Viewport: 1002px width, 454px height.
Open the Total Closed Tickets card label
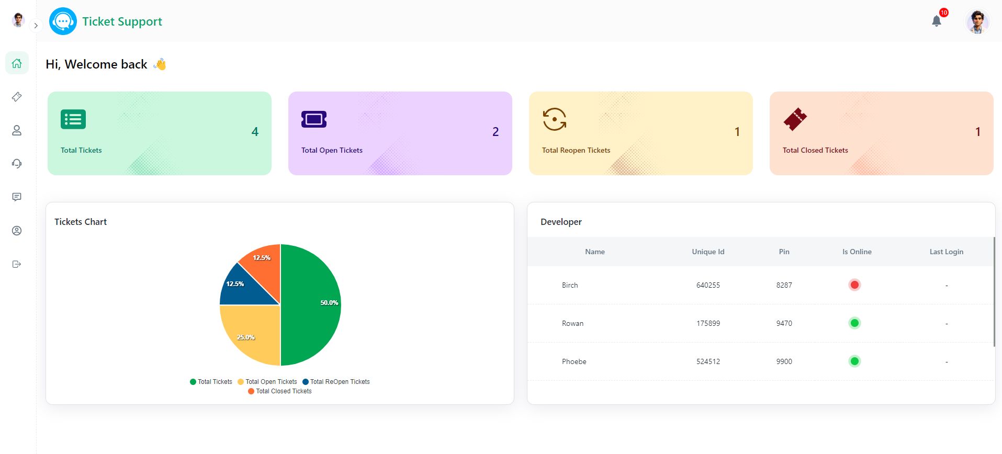coord(815,150)
